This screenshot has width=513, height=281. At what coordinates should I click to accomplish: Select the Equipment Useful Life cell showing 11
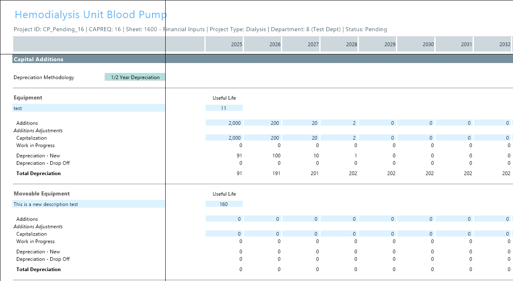(224, 108)
